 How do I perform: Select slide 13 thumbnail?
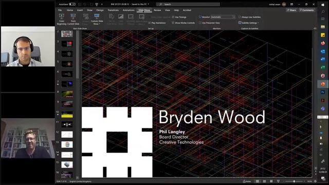point(67,144)
